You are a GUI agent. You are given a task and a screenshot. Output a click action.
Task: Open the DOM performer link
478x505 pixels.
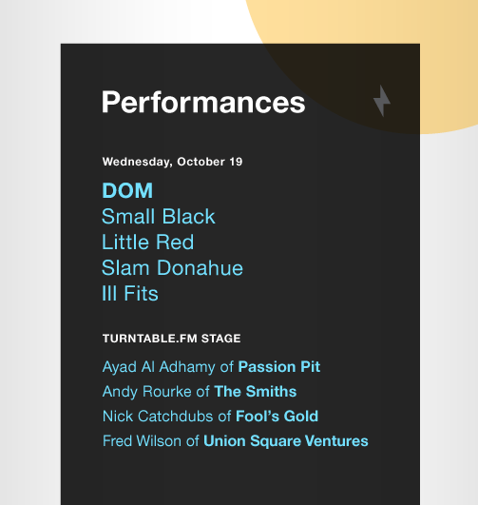tap(127, 190)
